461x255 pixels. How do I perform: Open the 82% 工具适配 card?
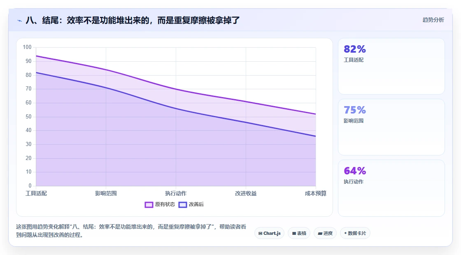pos(391,66)
